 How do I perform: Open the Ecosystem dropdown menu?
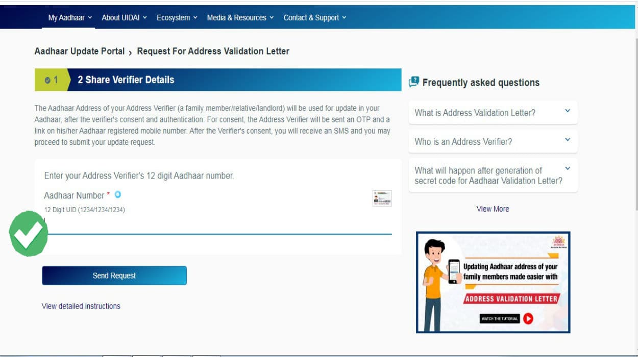pos(177,18)
